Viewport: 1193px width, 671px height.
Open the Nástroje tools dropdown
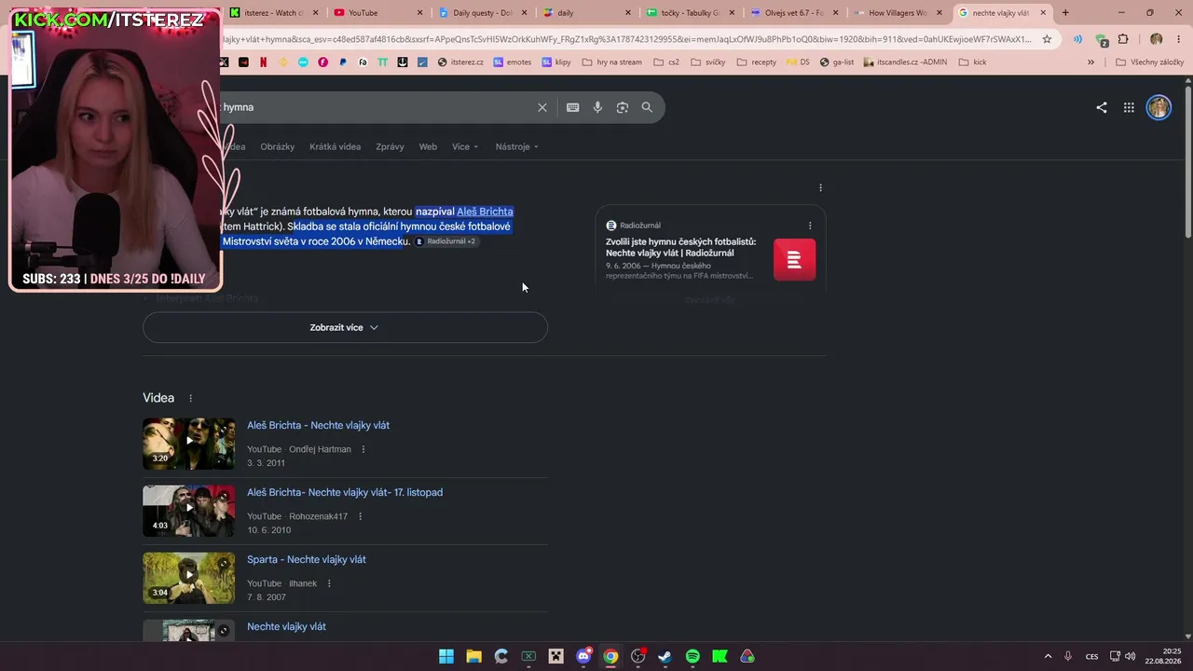517,146
